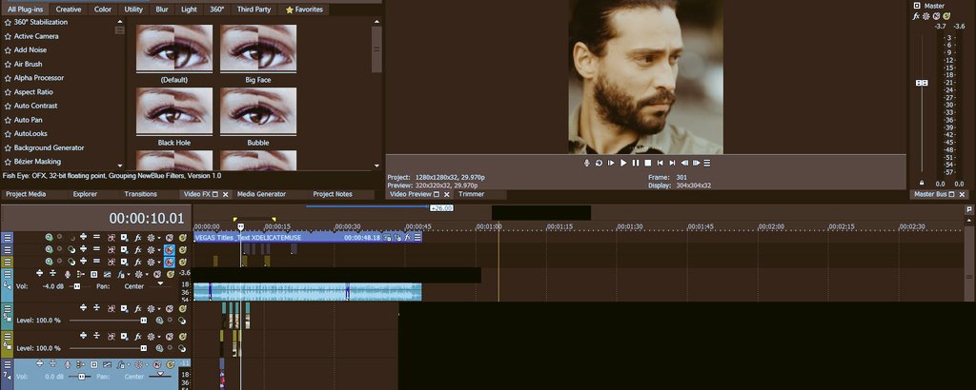Open track 5 automation settings dropdown
Viewport: 976px width, 390px height.
159,308
